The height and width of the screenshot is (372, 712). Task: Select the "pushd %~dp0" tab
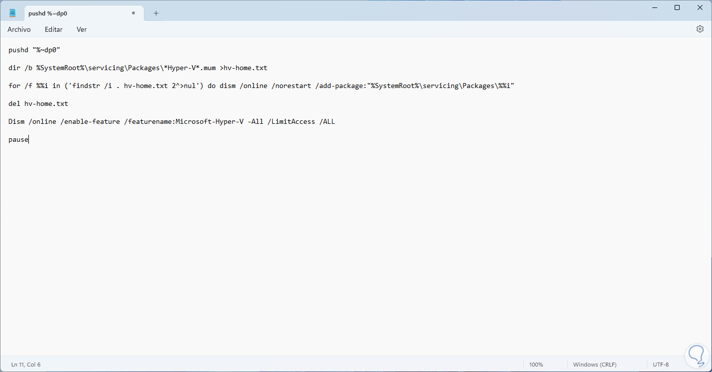pos(75,13)
